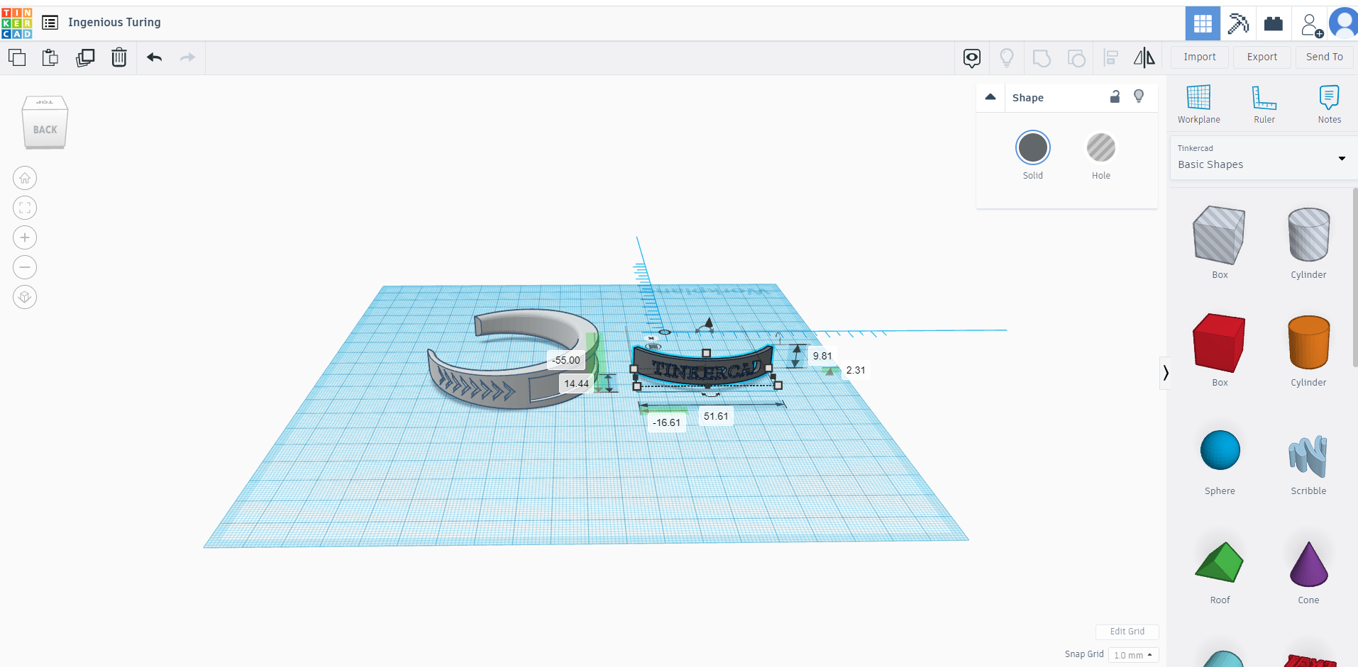Open the Notes tool
The width and height of the screenshot is (1358, 667).
coord(1329,104)
